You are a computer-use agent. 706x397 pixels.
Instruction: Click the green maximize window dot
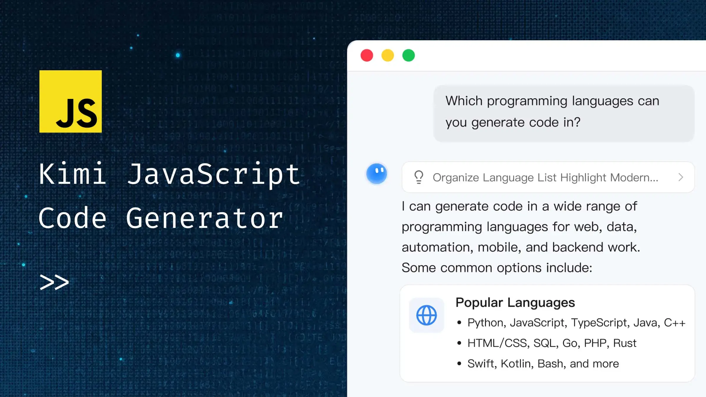409,55
